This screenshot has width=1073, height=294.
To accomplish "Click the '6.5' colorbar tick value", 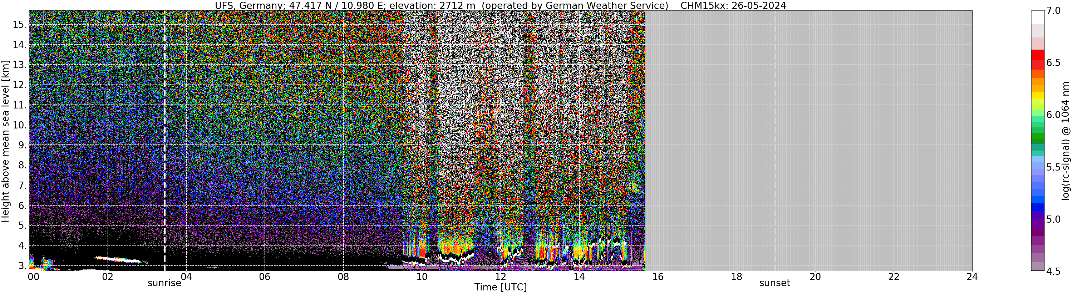I will click(x=1053, y=63).
